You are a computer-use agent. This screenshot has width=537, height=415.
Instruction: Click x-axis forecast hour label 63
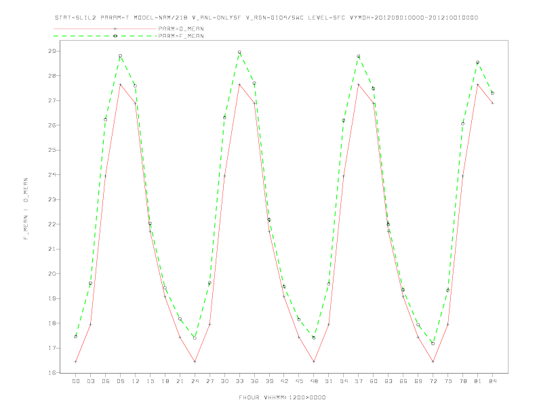coord(389,381)
